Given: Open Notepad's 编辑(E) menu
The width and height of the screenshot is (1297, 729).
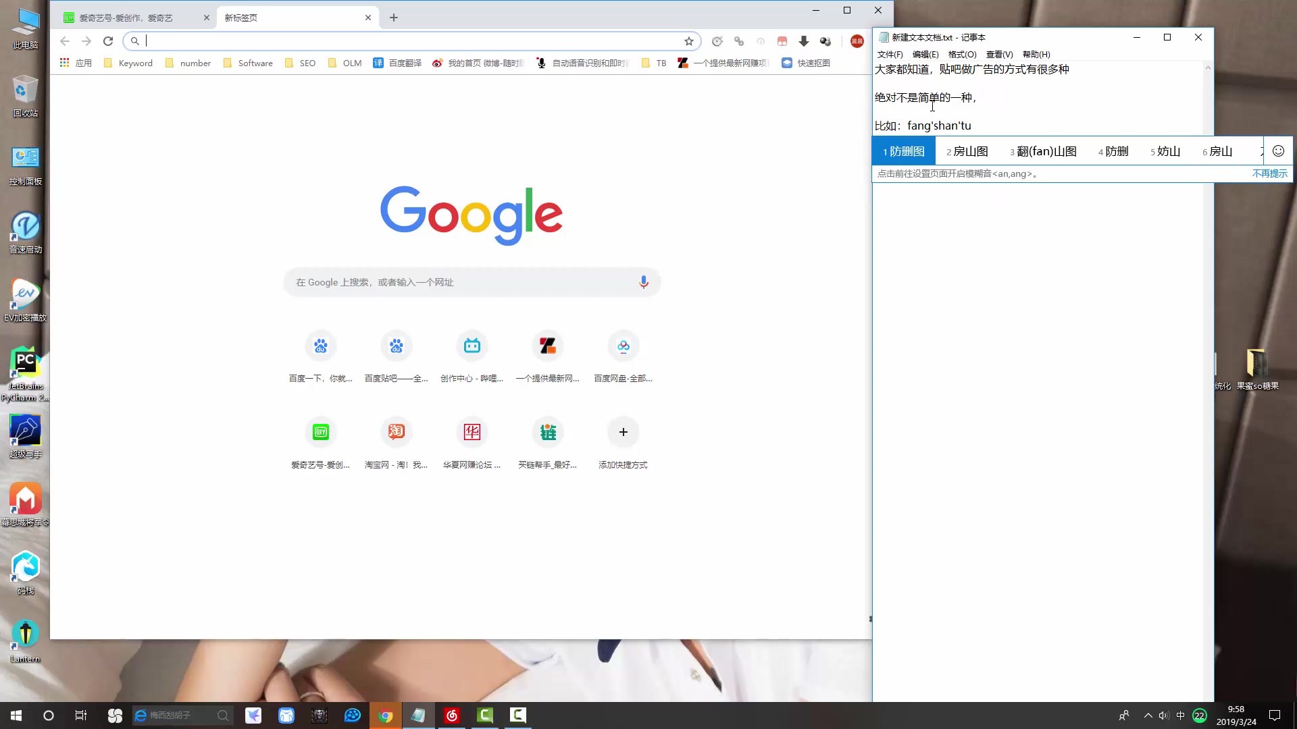Looking at the screenshot, I should pyautogui.click(x=925, y=55).
